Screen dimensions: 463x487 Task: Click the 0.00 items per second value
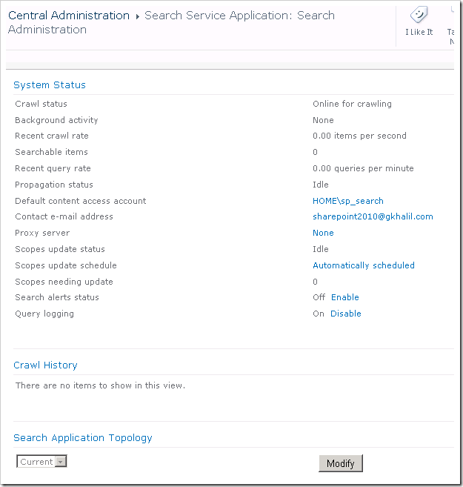tap(359, 136)
